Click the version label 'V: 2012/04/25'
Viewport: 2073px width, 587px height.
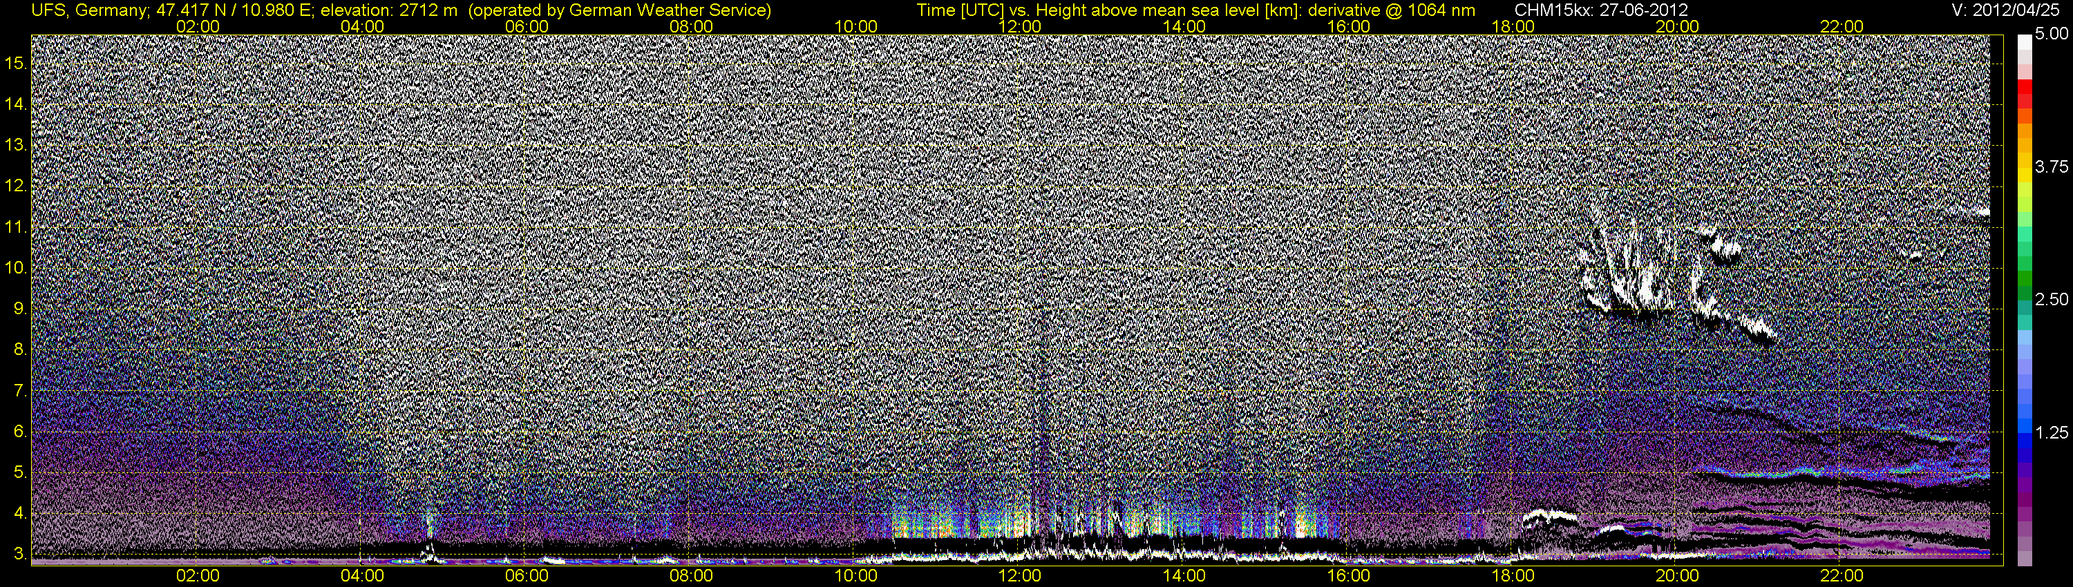[2006, 10]
